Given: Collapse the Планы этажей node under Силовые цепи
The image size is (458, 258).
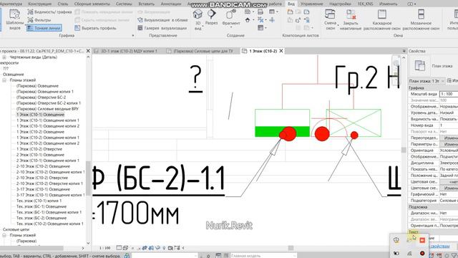Looking at the screenshot, I should point(4,235).
